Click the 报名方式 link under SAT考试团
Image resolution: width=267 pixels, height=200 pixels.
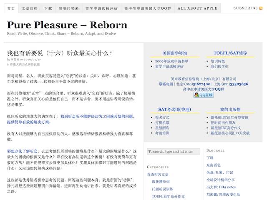tap(162, 118)
